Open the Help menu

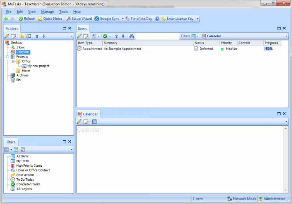77,12
